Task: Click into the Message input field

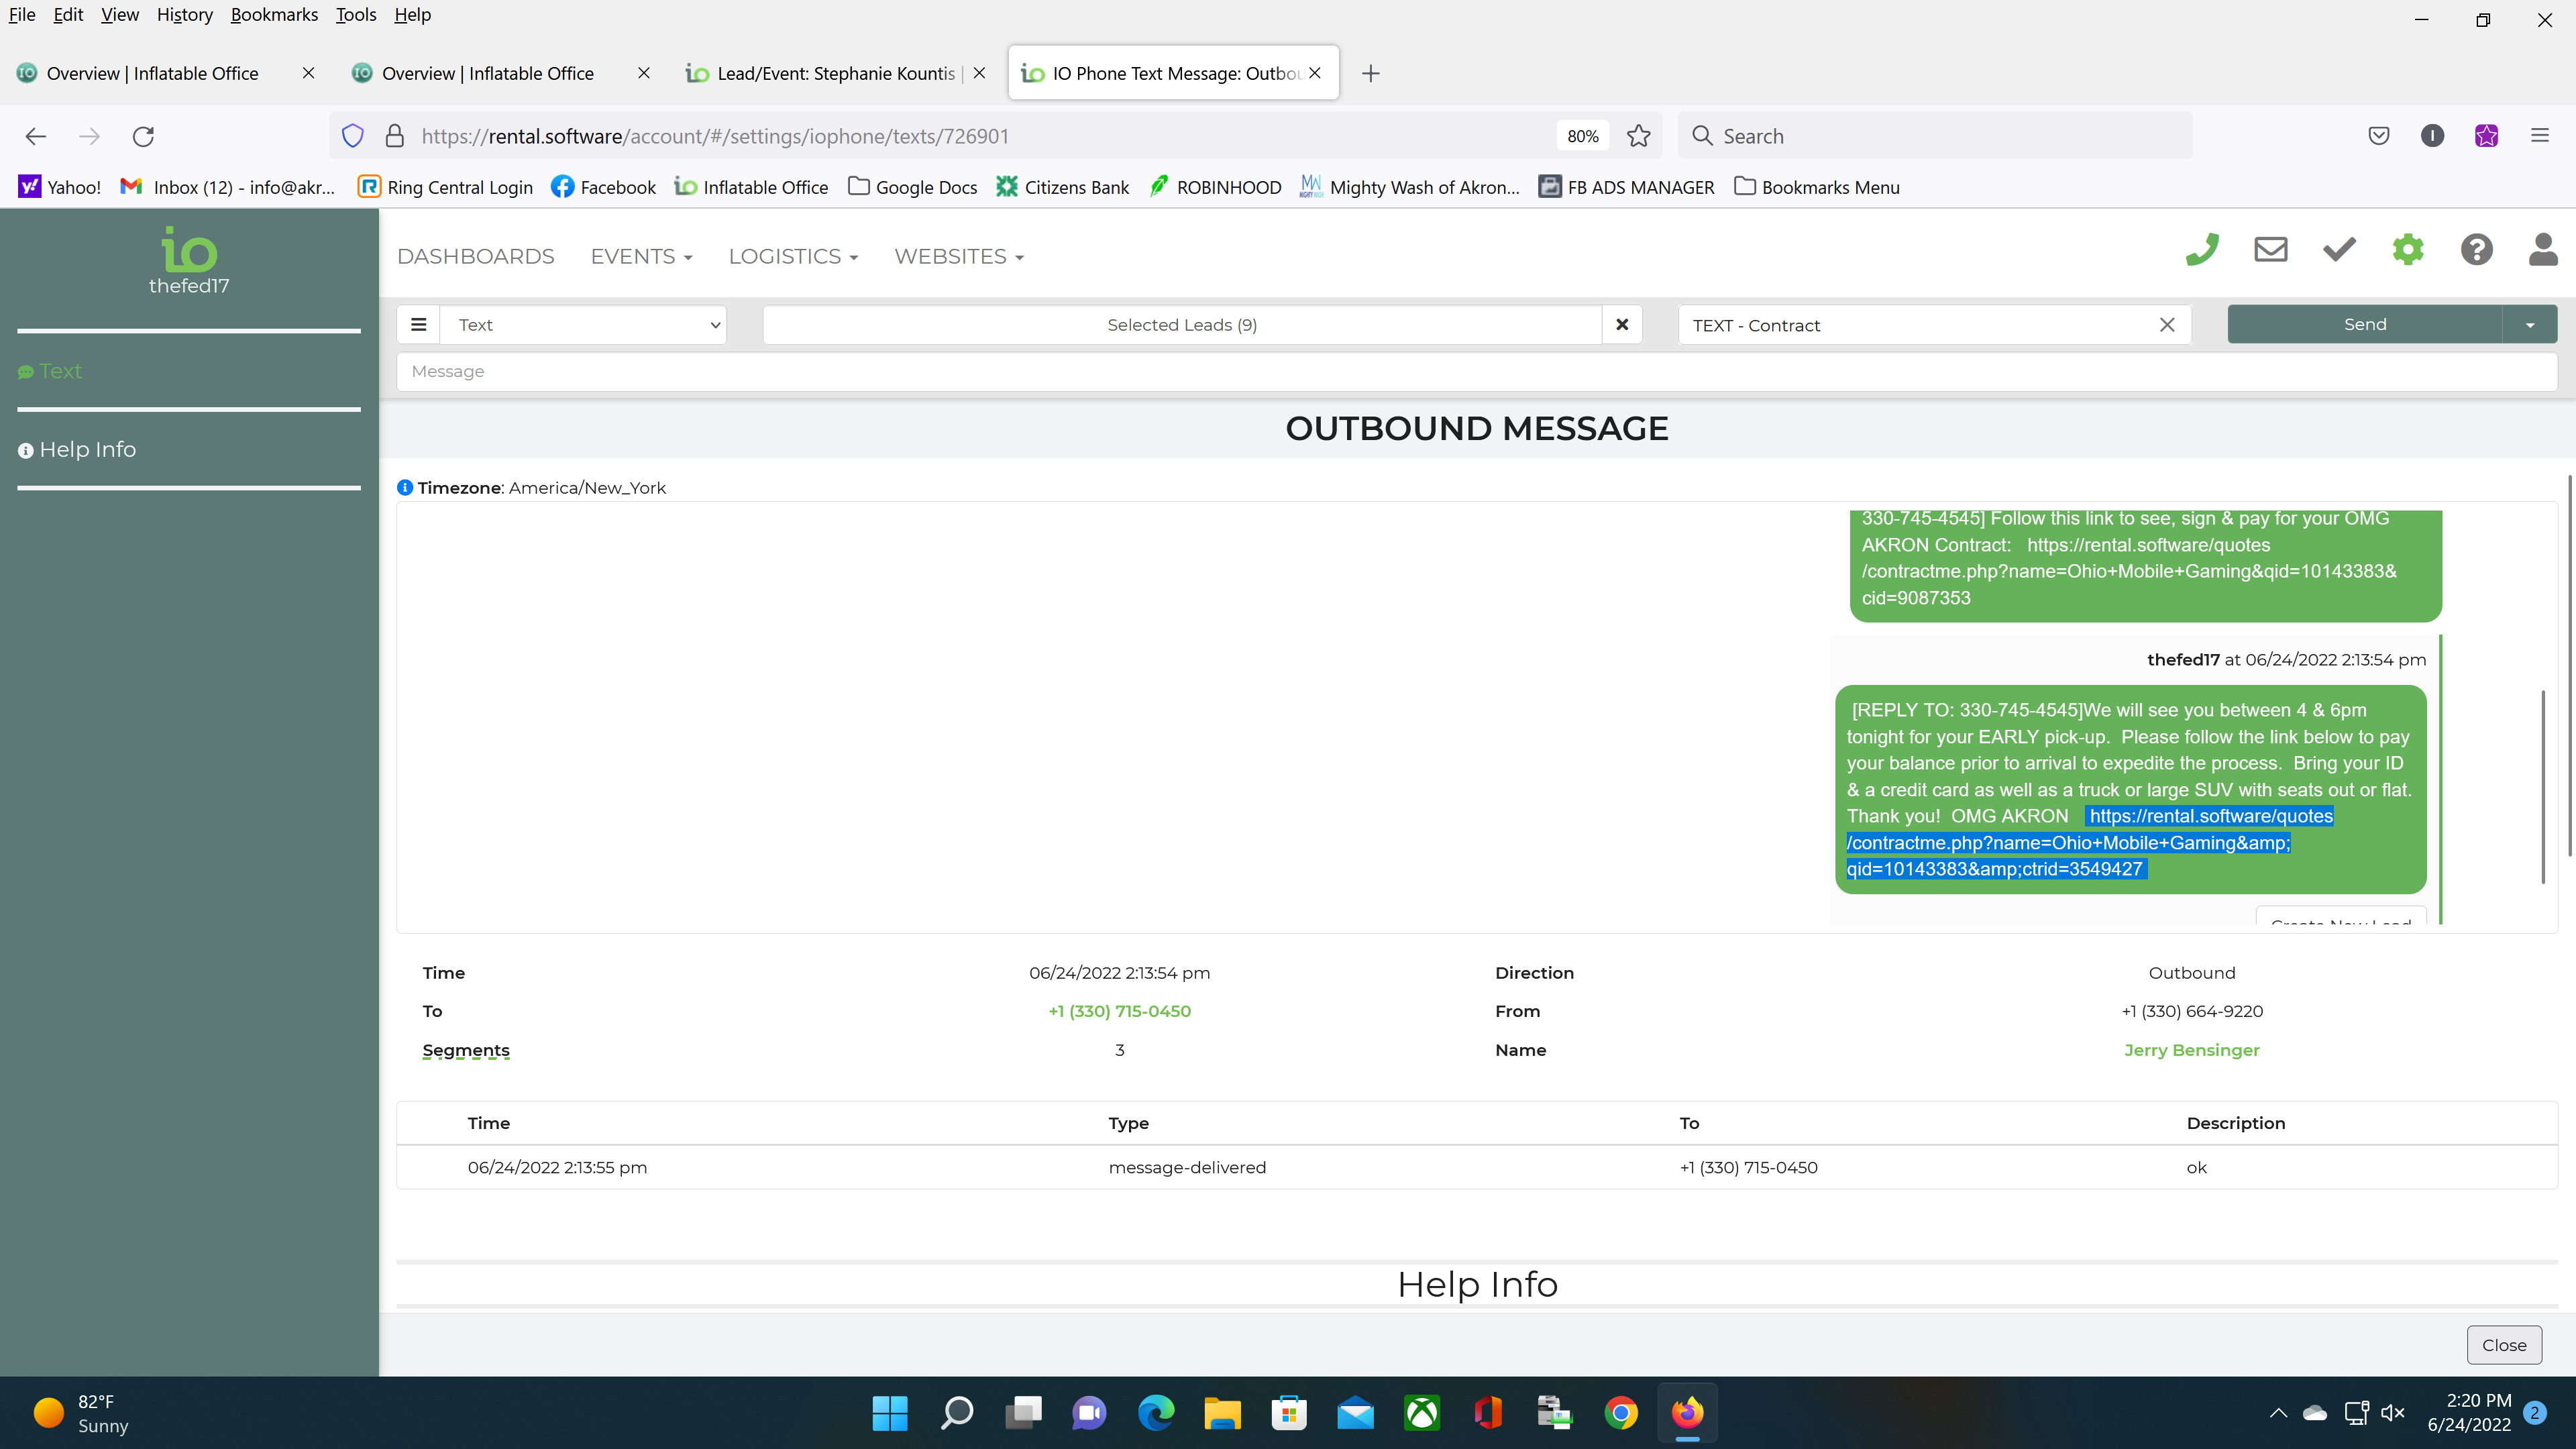Action: (x=1476, y=372)
